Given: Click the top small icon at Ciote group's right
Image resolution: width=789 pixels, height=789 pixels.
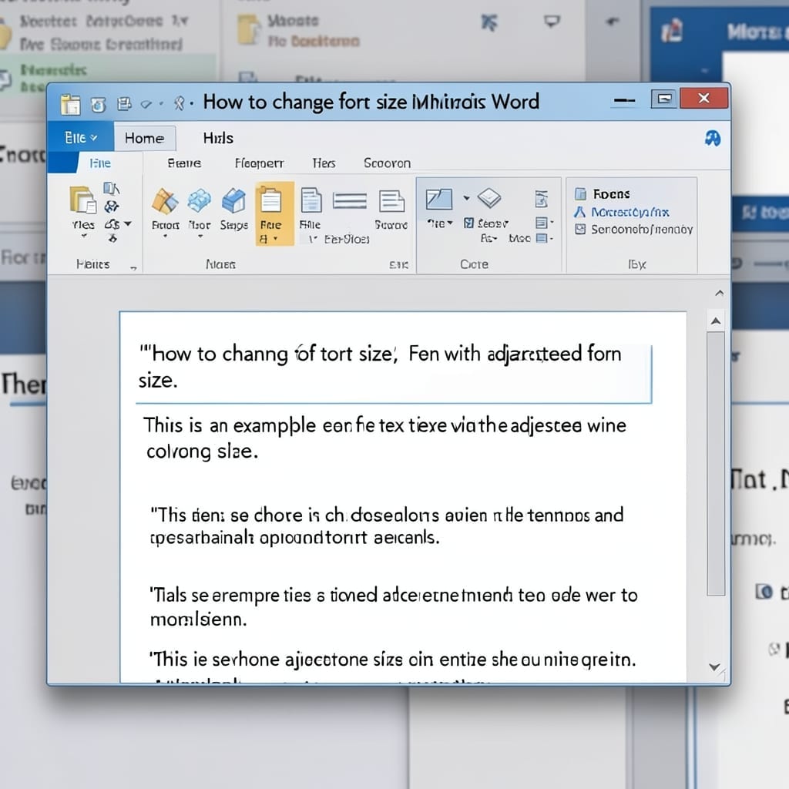Looking at the screenshot, I should tap(542, 199).
